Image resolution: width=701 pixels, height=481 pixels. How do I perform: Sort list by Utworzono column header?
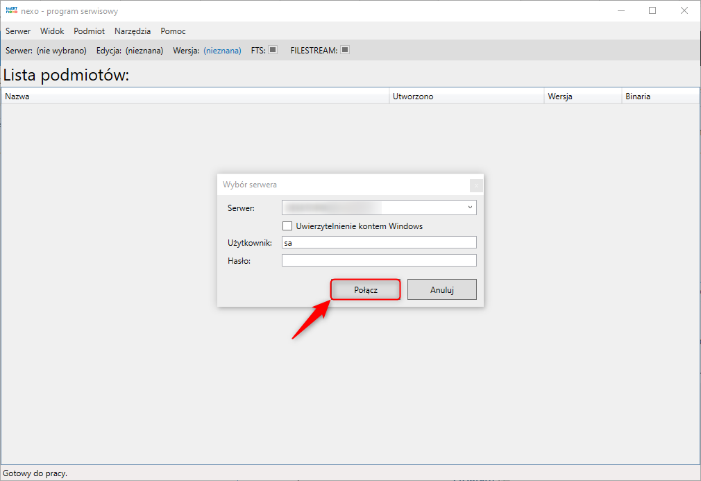tap(466, 96)
